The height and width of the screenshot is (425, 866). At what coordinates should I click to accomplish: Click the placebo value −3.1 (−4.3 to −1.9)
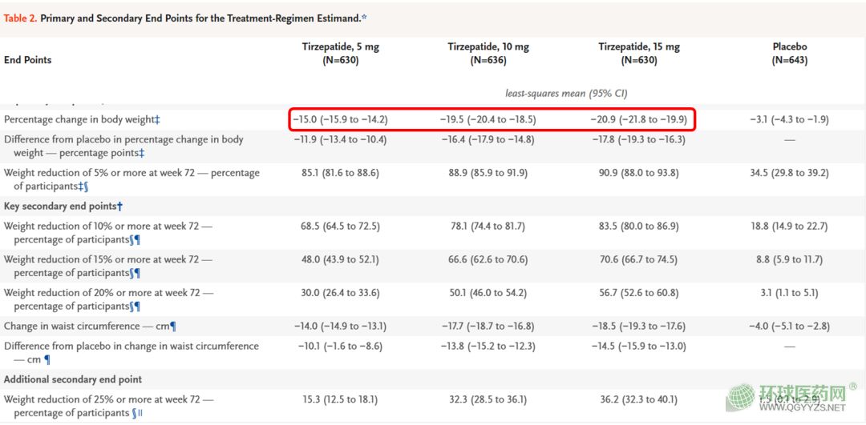790,120
